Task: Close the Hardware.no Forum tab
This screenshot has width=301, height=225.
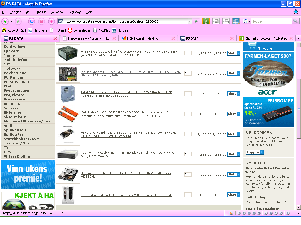Action: [114, 38]
